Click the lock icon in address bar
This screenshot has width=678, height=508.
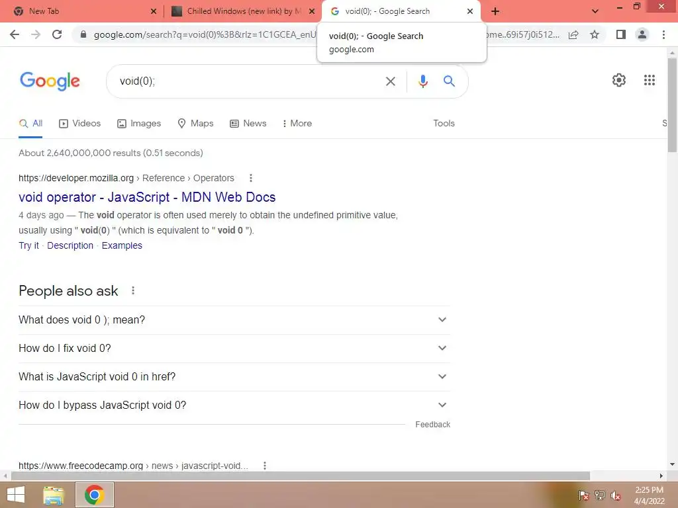[83, 34]
